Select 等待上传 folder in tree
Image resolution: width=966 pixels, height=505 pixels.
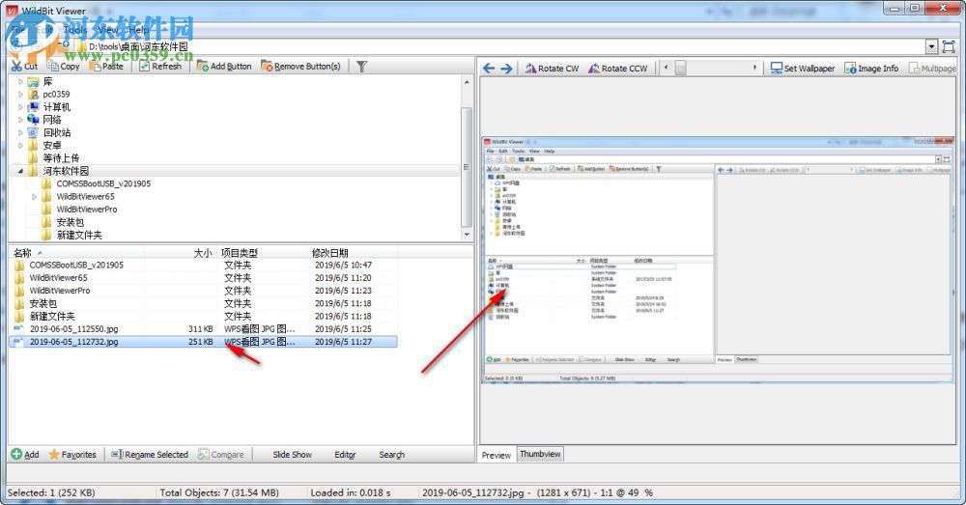tap(60, 158)
